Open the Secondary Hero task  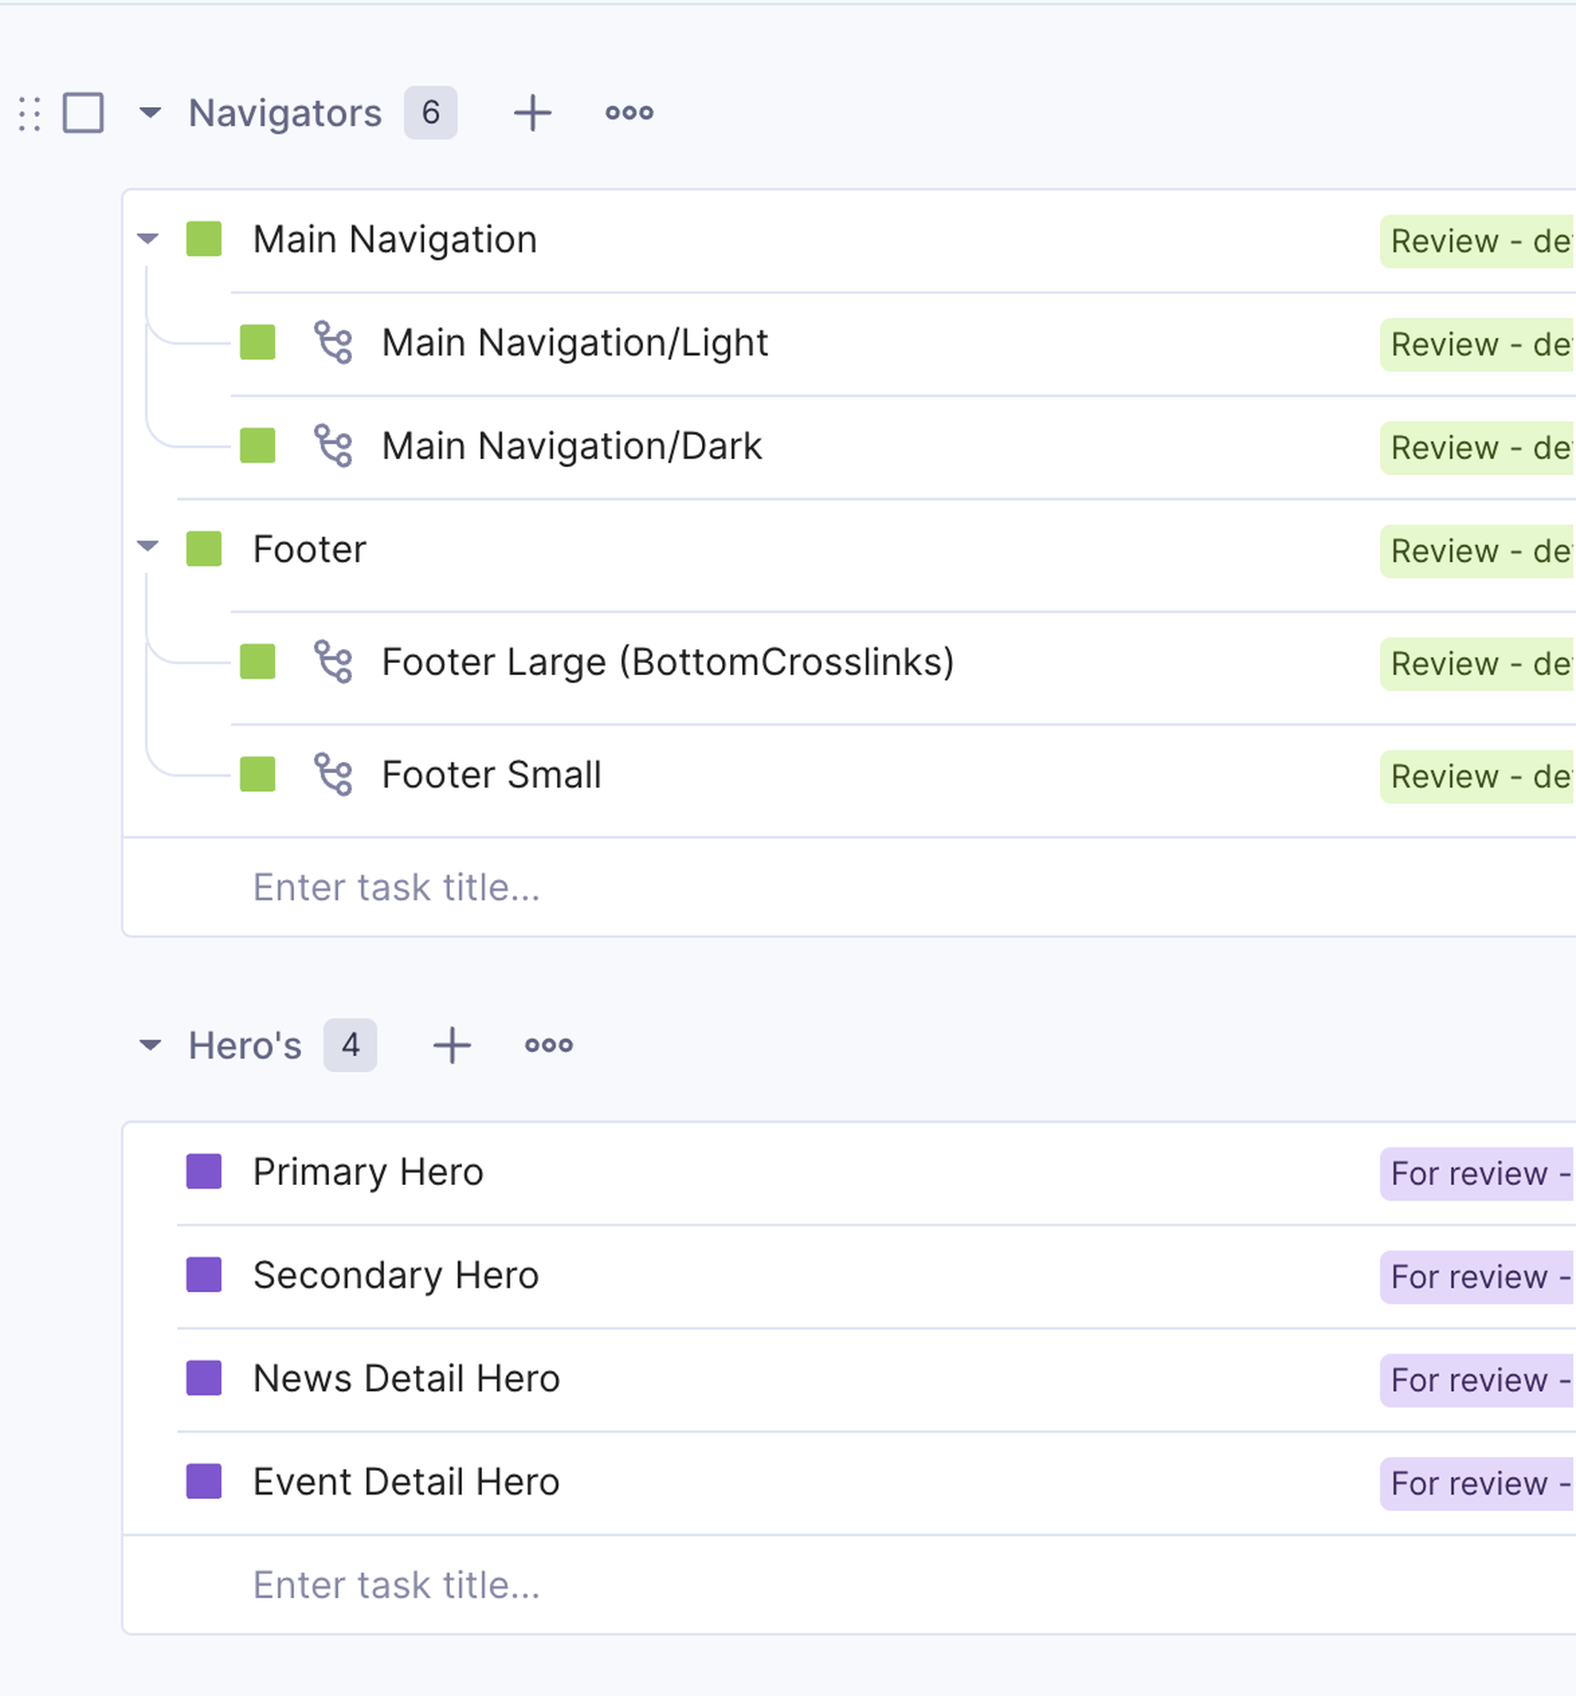coord(396,1276)
